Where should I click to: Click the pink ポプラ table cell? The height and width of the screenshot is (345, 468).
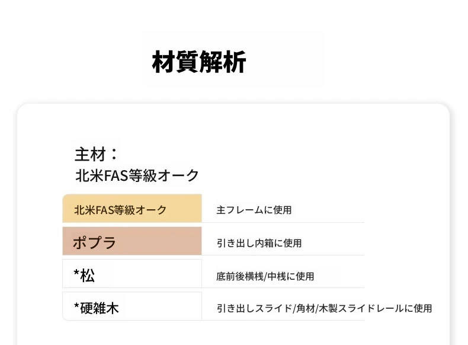(132, 242)
